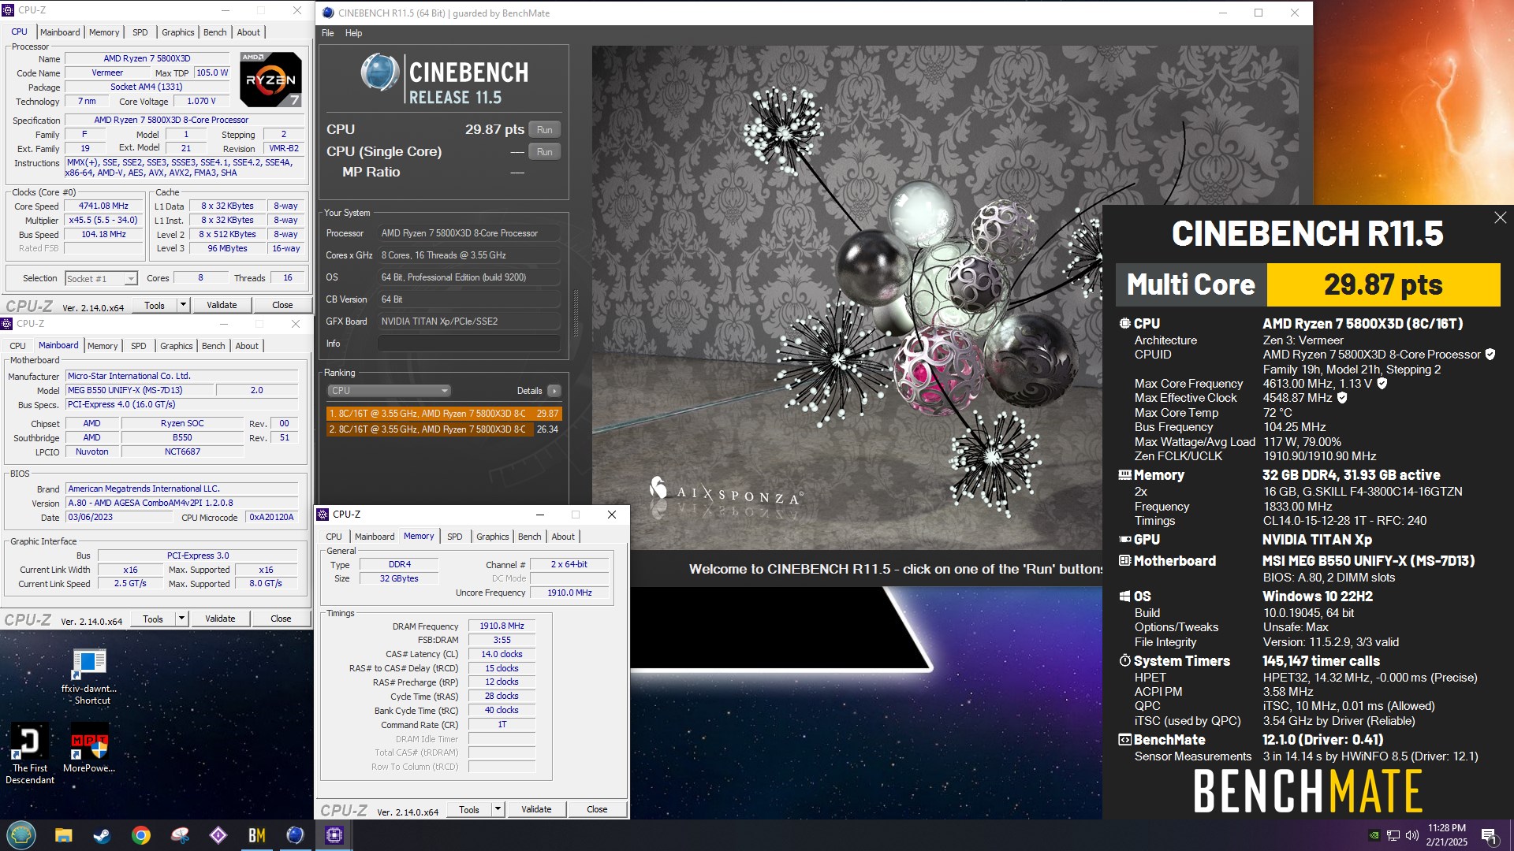Click Close in the Mainboard CPU-Z window
The image size is (1514, 851).
click(281, 619)
